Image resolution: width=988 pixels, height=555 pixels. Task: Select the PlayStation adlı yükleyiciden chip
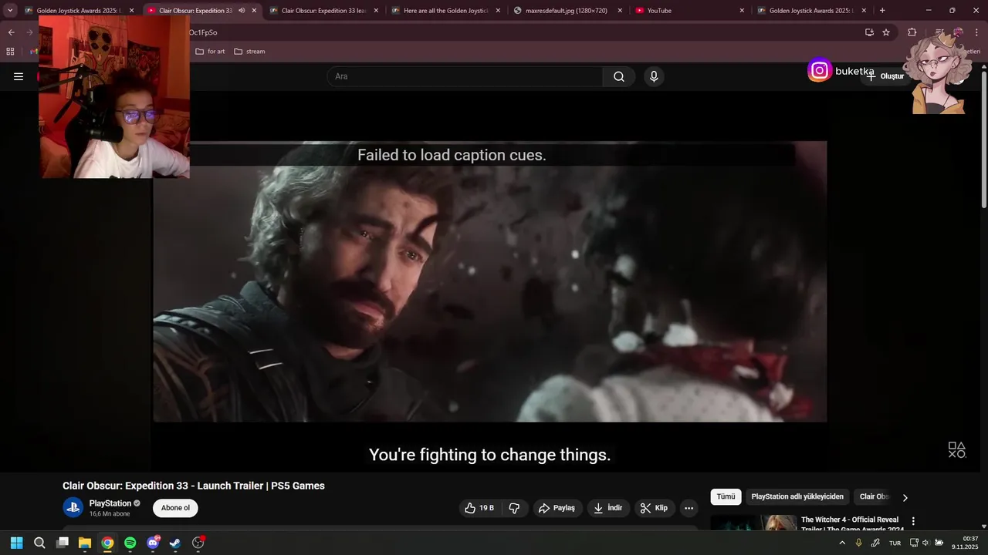797,497
